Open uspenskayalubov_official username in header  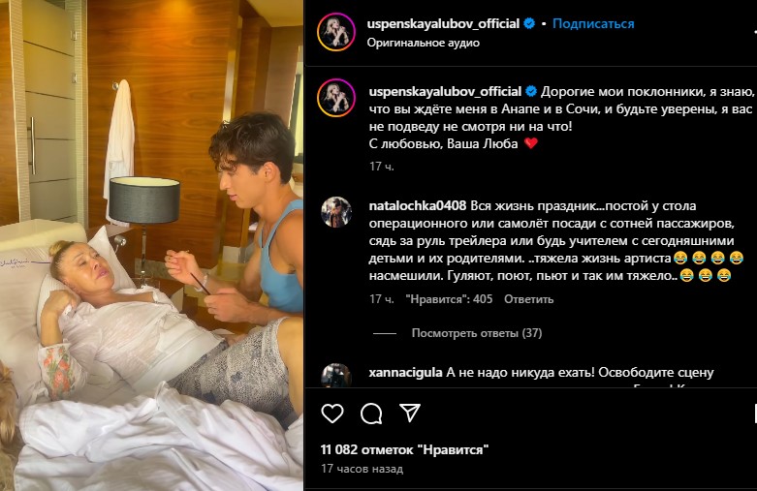coord(443,23)
